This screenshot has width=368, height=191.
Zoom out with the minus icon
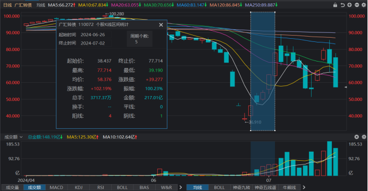point(357,5)
